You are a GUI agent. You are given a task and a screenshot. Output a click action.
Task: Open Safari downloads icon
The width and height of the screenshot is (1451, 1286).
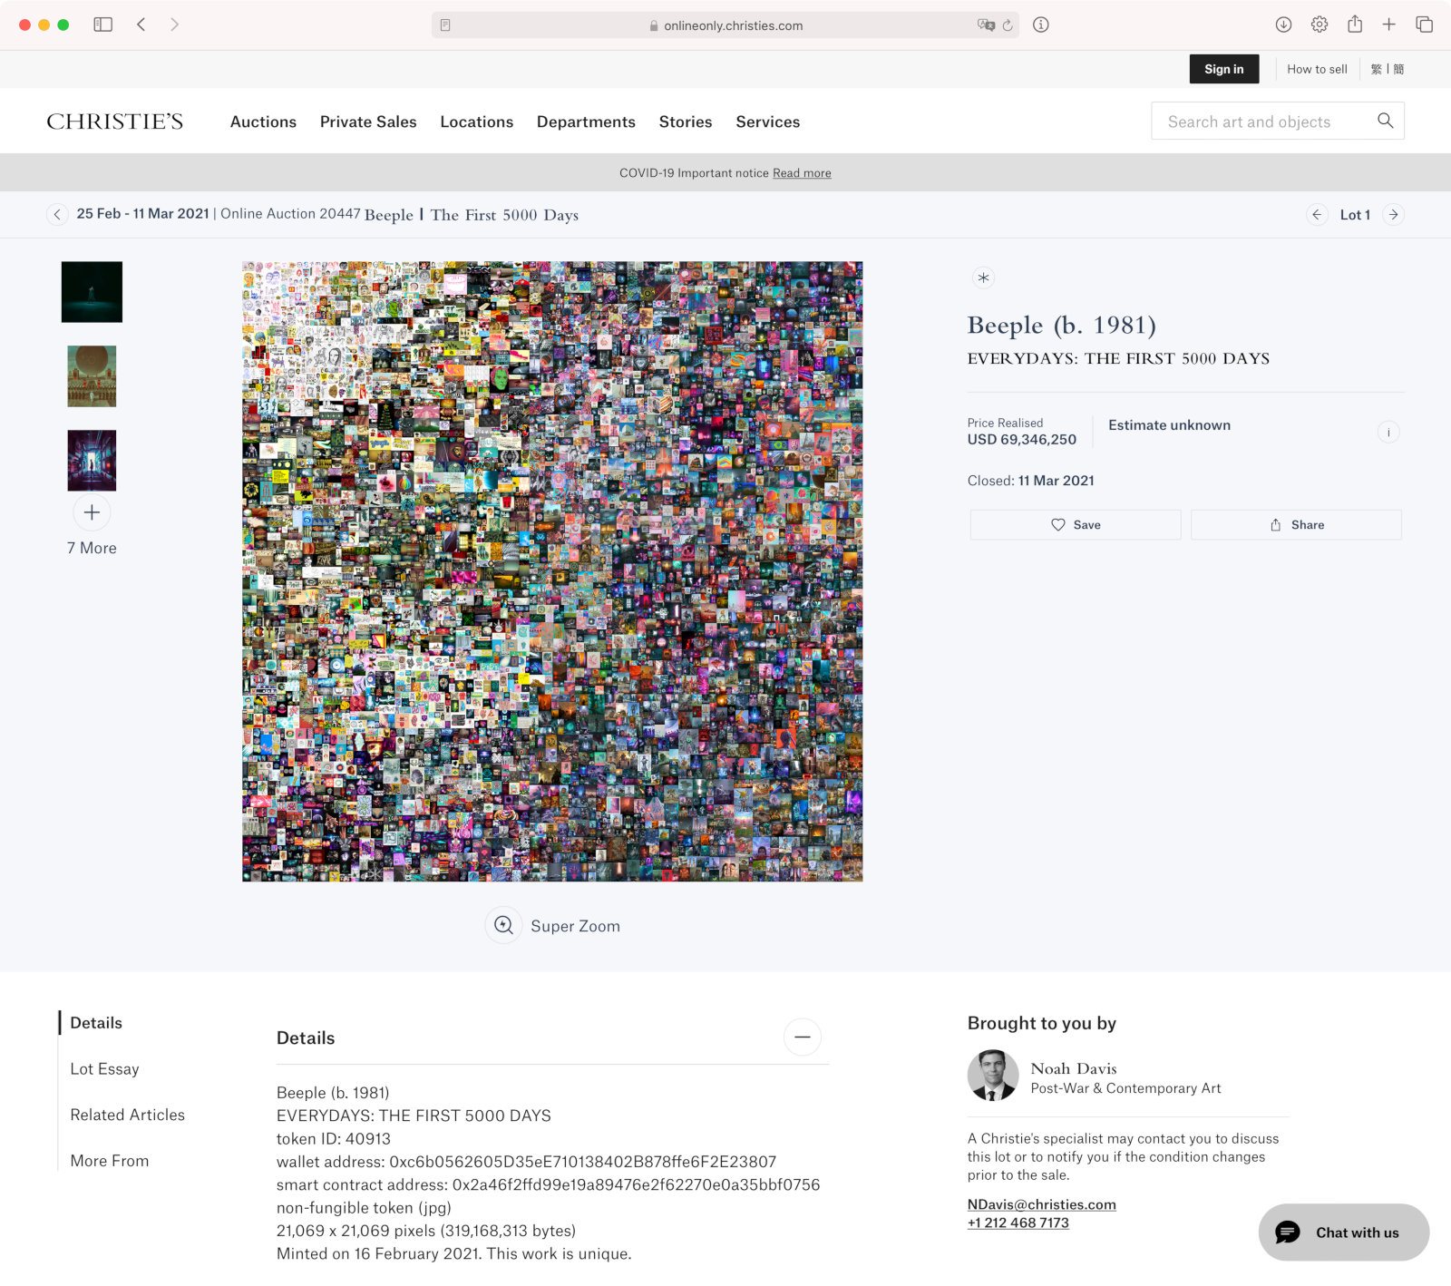[x=1283, y=24]
